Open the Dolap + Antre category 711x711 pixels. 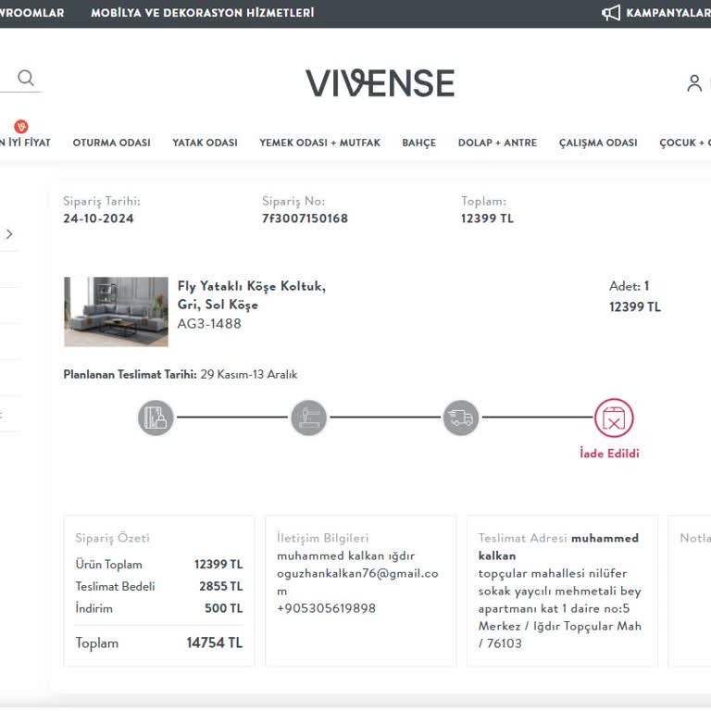(x=497, y=143)
